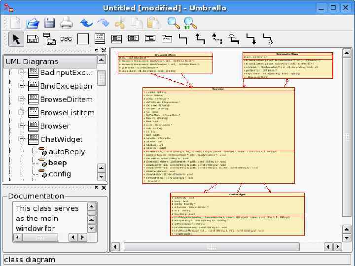The image size is (355, 266).
Task: Redo the action (blue forward arrow)
Action: tap(103, 23)
